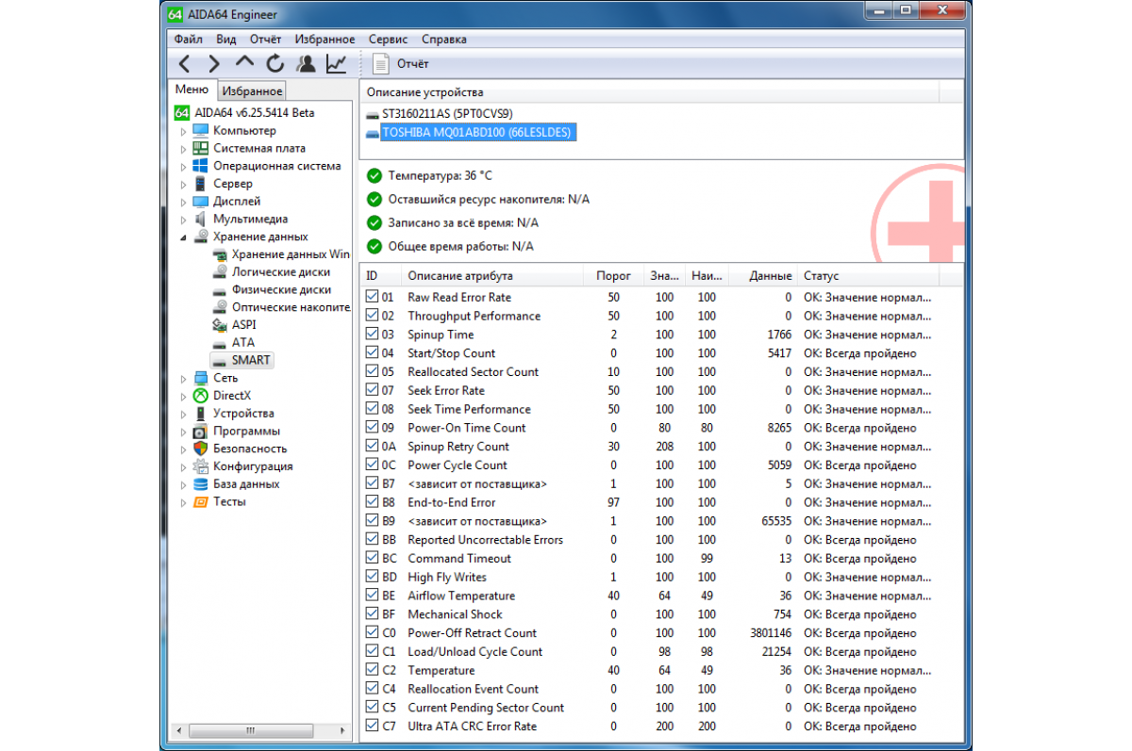Viewport: 1132px width, 751px height.
Task: Click the Дисплей screen icon in tree
Action: (x=201, y=201)
